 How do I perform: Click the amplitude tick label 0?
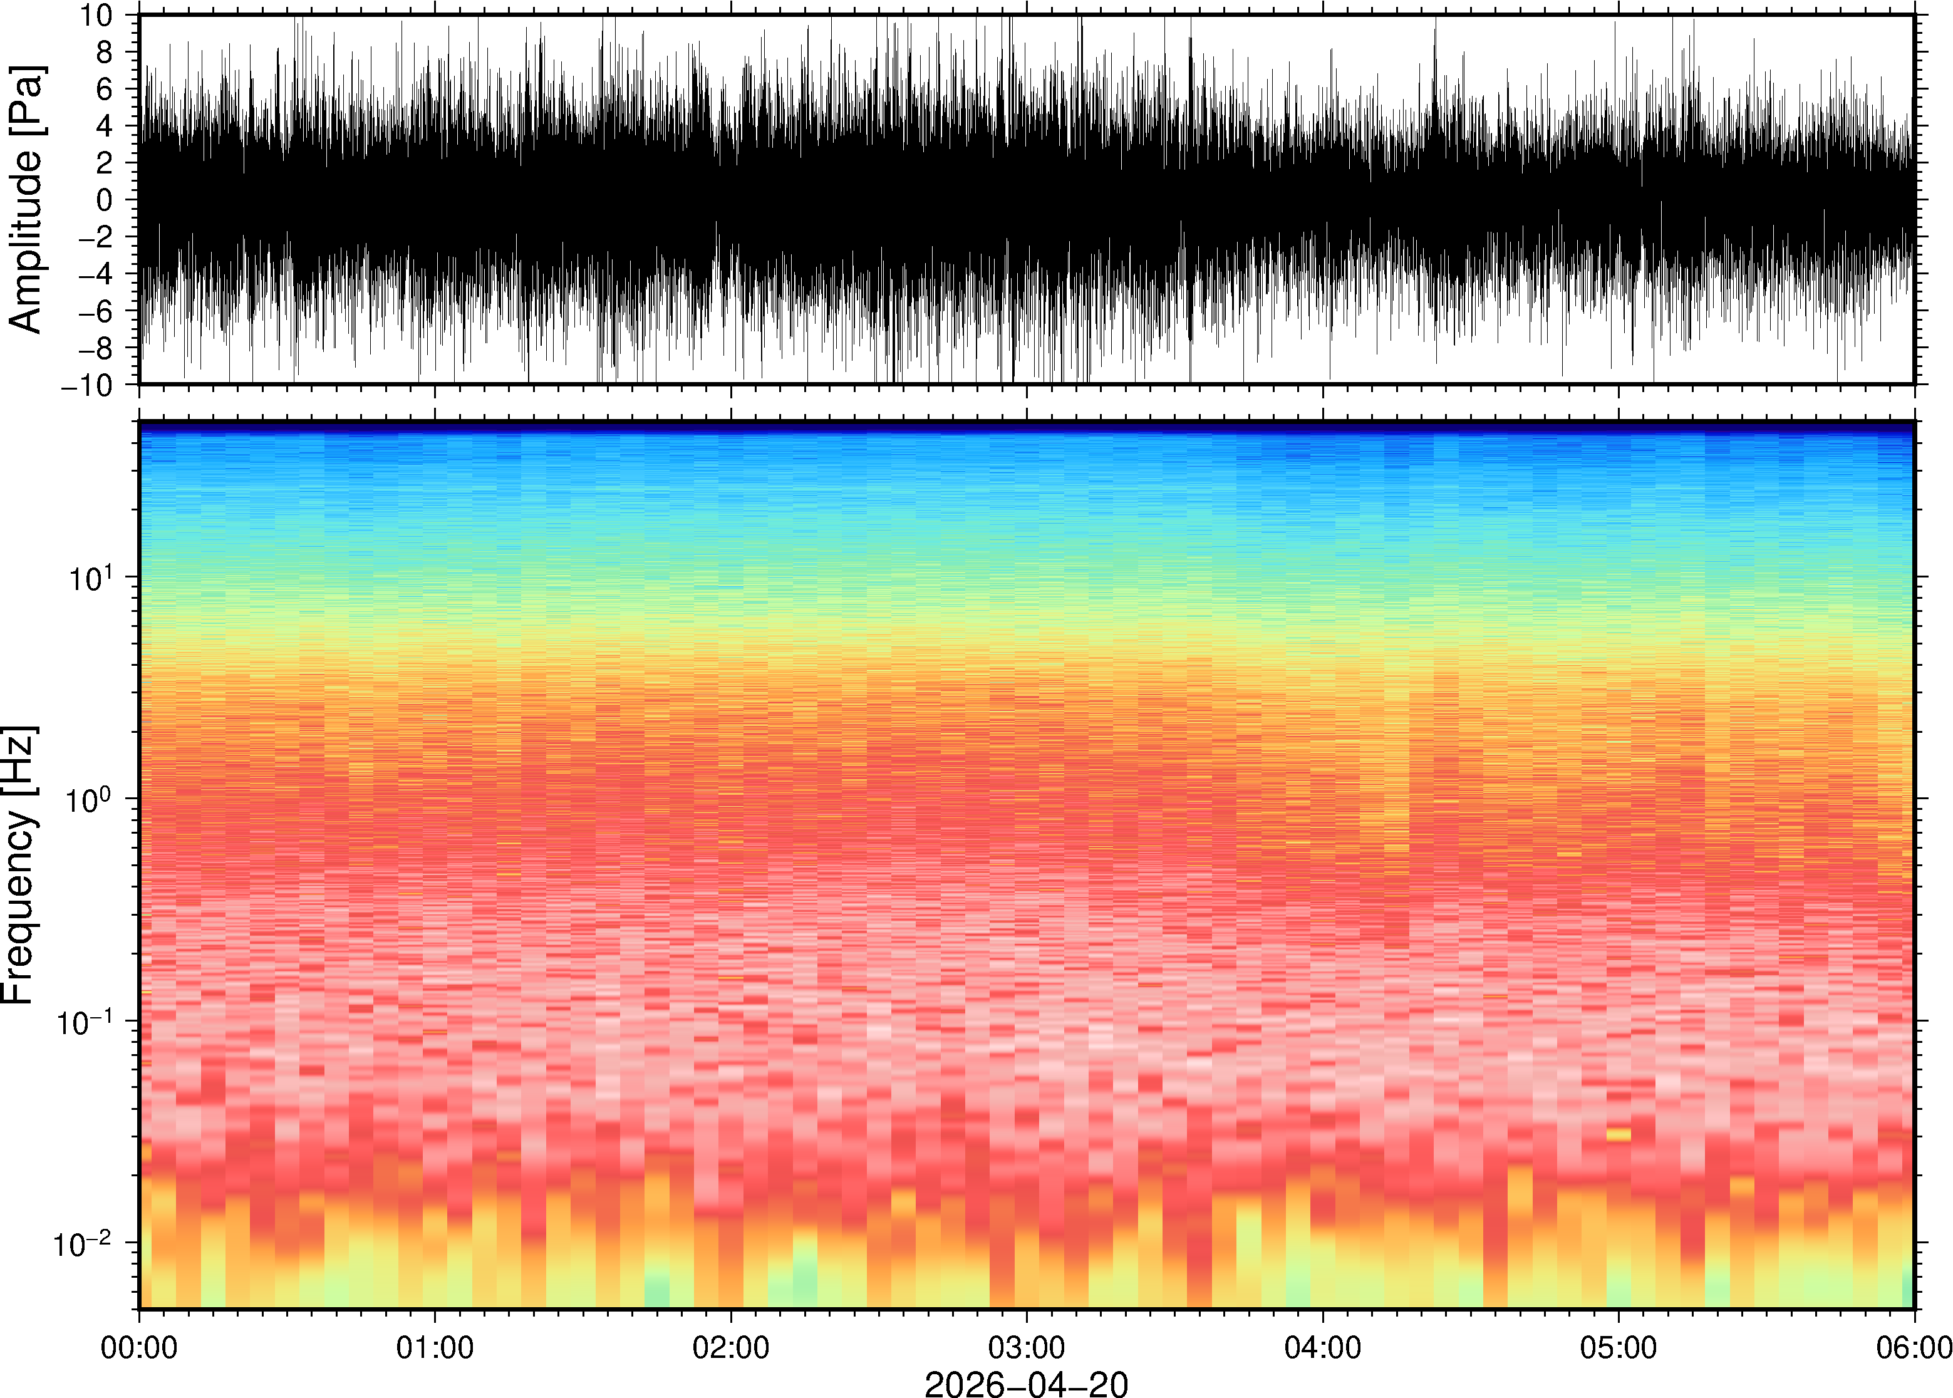(105, 200)
